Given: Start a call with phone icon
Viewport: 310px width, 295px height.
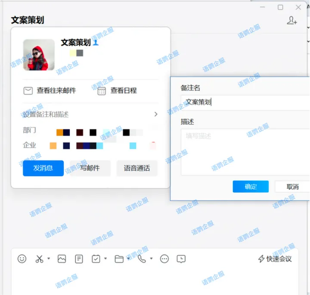Looking at the screenshot, I should [x=142, y=259].
